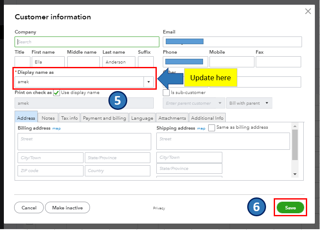Switch to the Payment and billing tab

click(105, 118)
